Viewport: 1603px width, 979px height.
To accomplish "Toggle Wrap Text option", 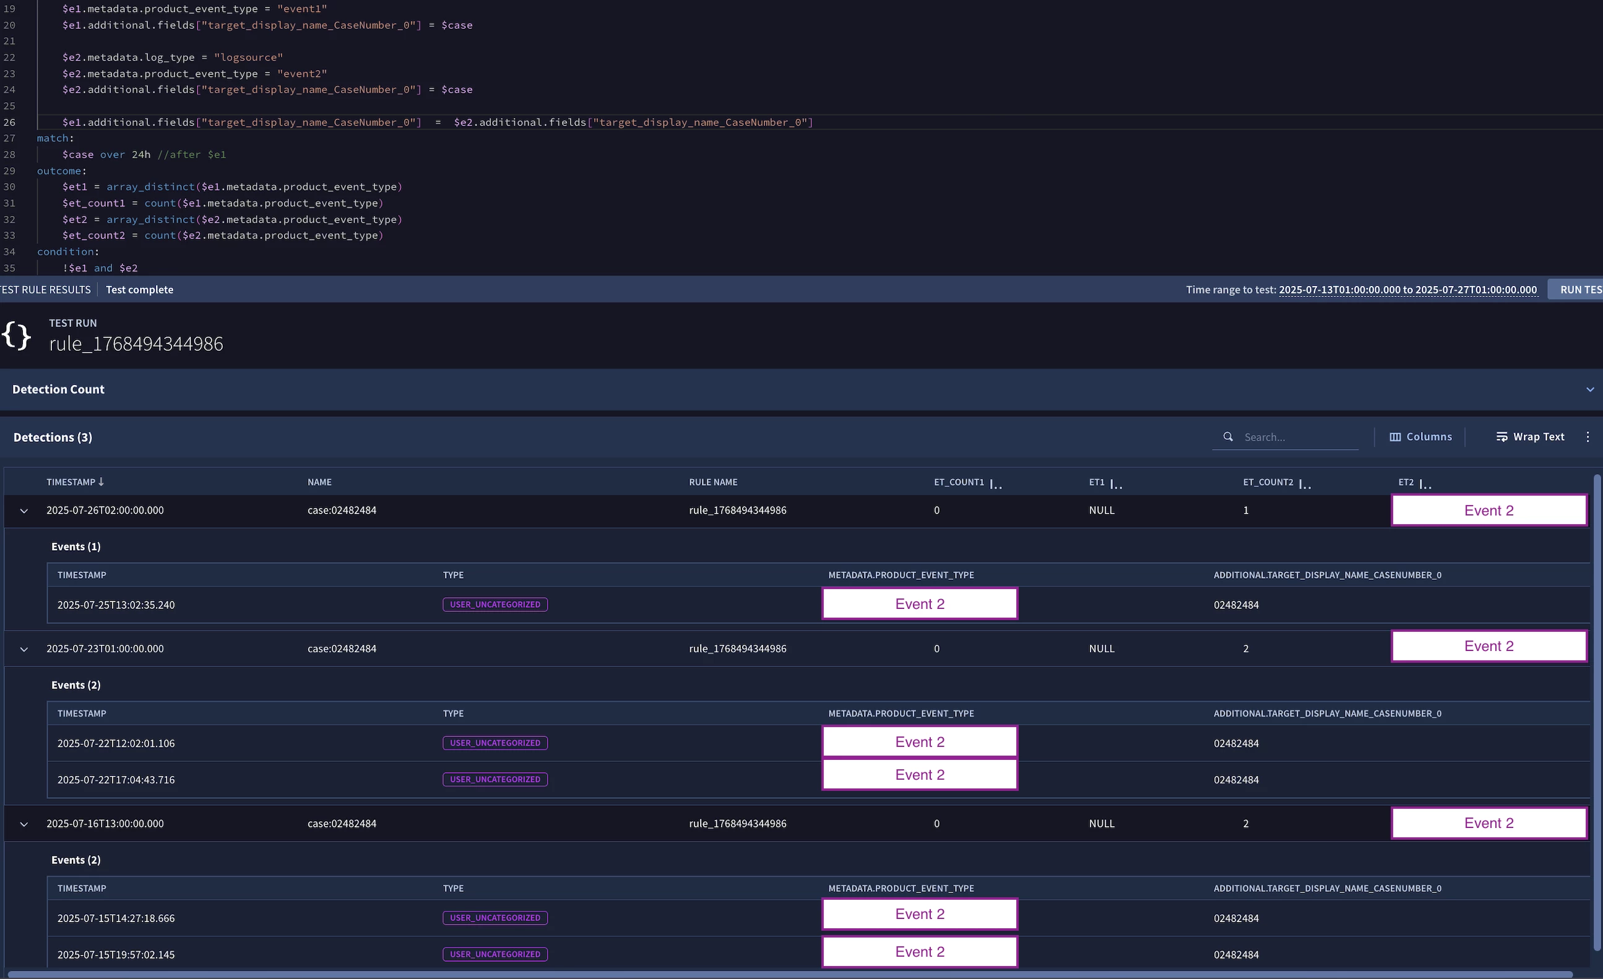I will (x=1529, y=437).
